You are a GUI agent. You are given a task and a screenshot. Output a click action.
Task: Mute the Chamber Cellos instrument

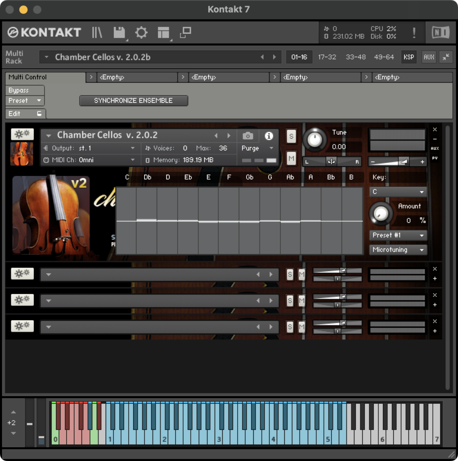click(291, 159)
